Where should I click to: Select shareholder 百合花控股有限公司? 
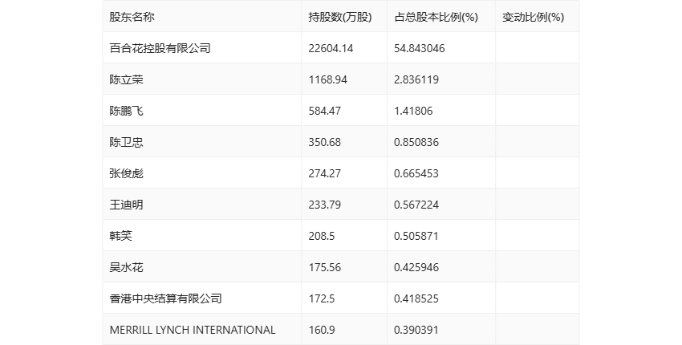(x=160, y=48)
